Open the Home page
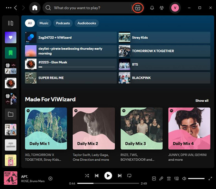216x189 pixels. pyautogui.click(x=35, y=8)
